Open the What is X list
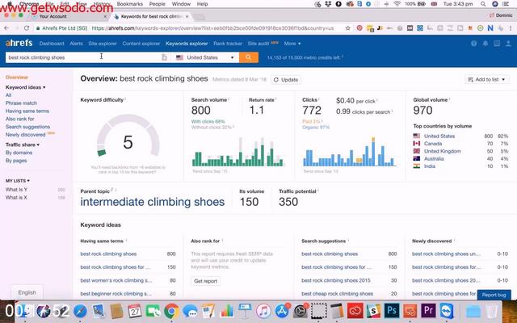The image size is (517, 323). (16, 197)
